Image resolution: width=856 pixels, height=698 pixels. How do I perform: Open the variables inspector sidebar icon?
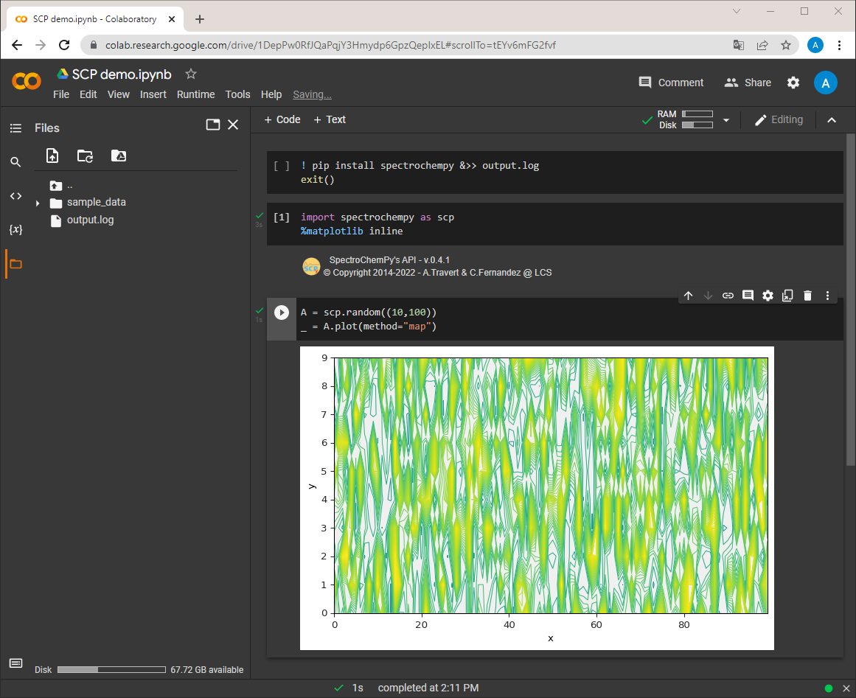[15, 229]
